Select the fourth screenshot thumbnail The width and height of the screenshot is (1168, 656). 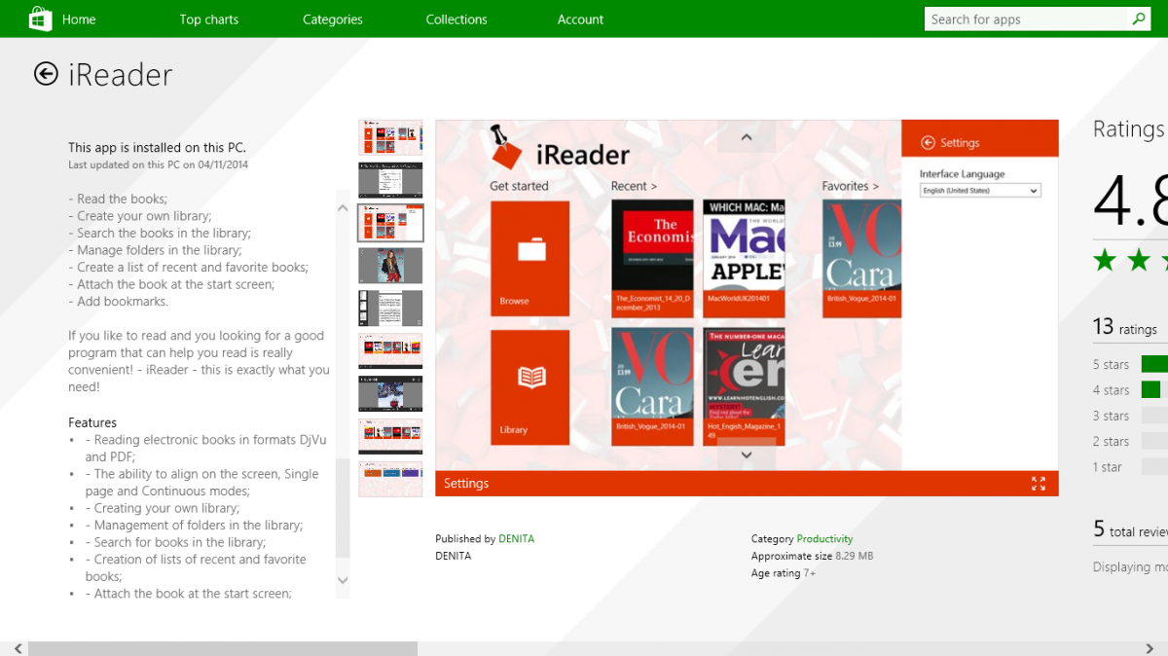click(x=390, y=266)
